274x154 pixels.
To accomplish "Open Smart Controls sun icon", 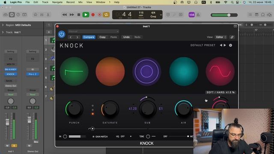I will pyautogui.click(x=36, y=15).
